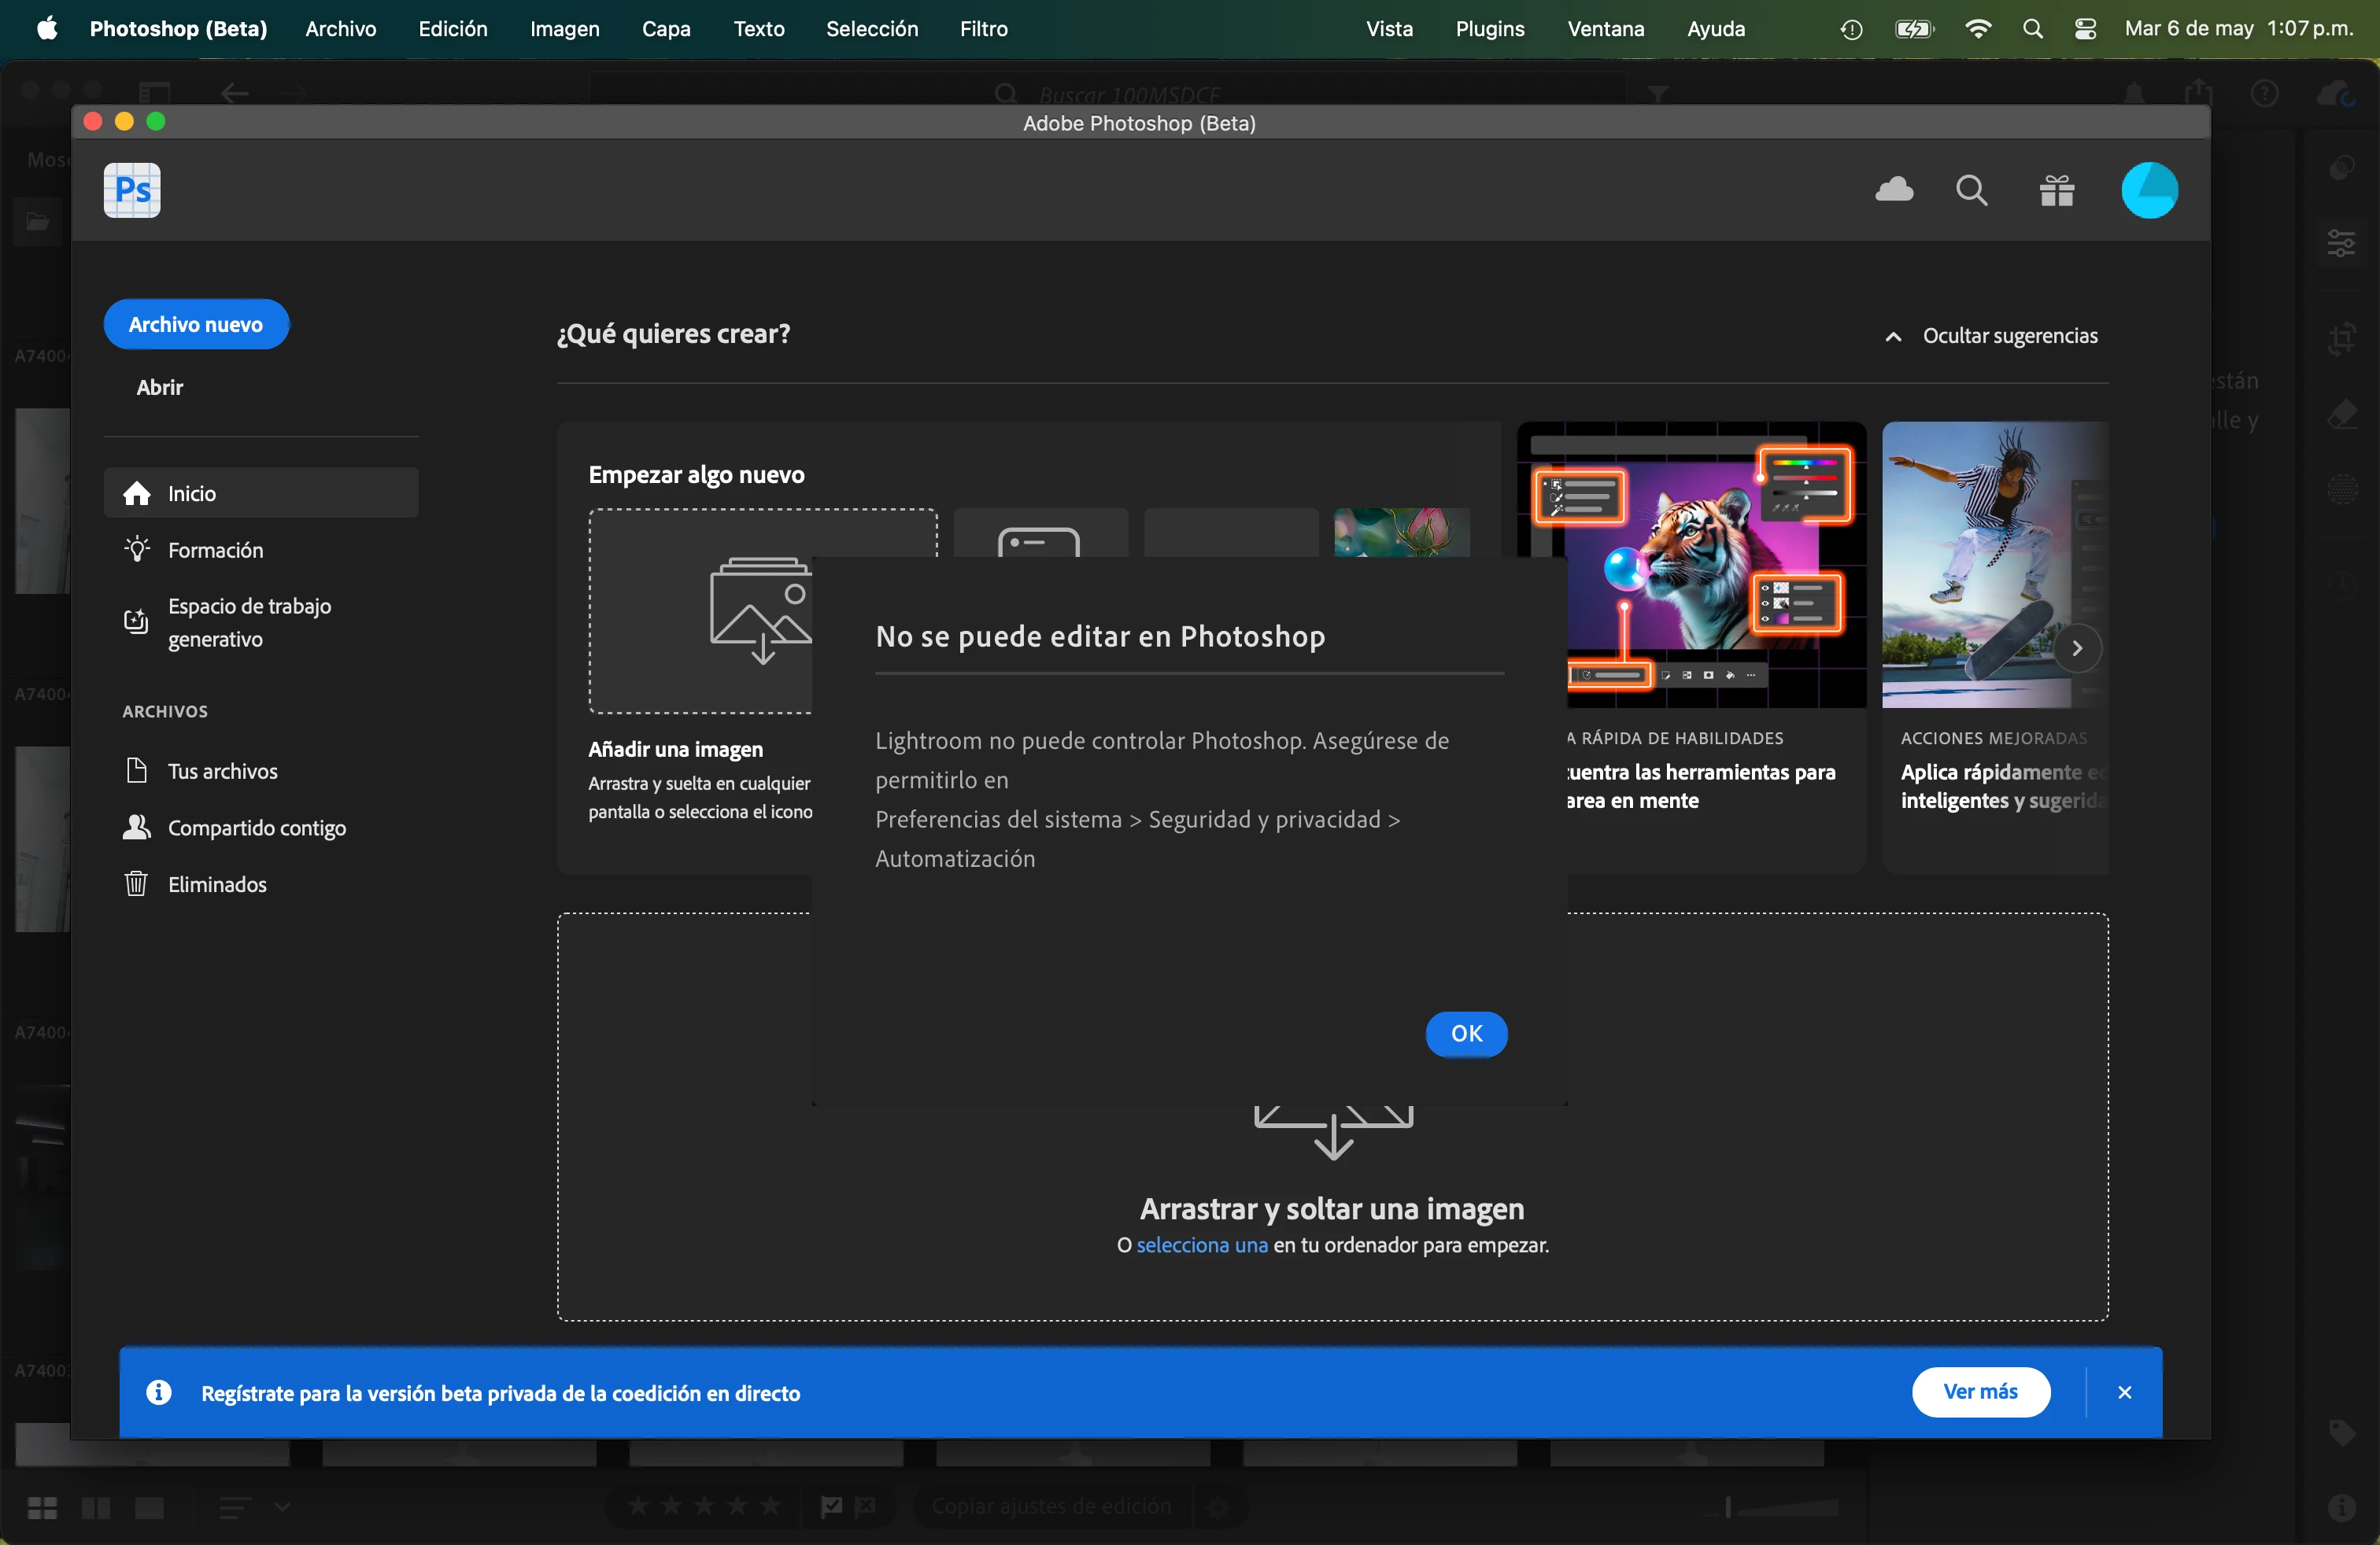
Task: Open Eliminados trash item in sidebar
Action: (x=216, y=884)
